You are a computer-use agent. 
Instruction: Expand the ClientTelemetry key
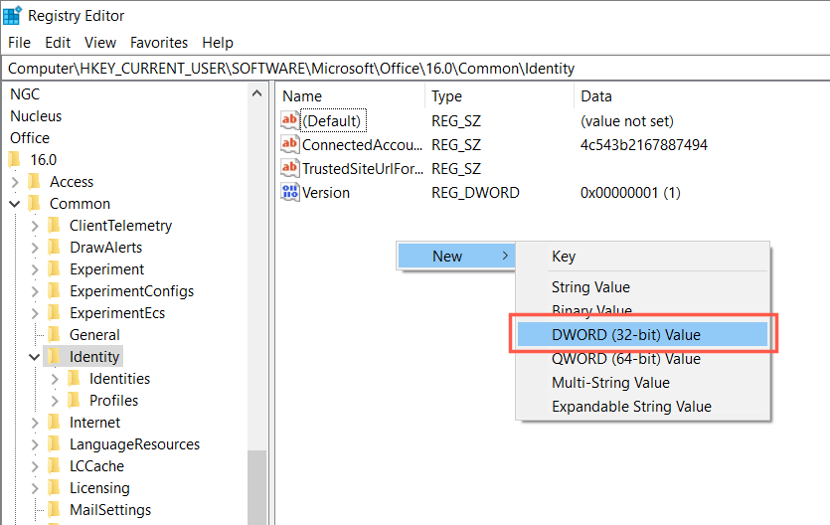click(35, 226)
